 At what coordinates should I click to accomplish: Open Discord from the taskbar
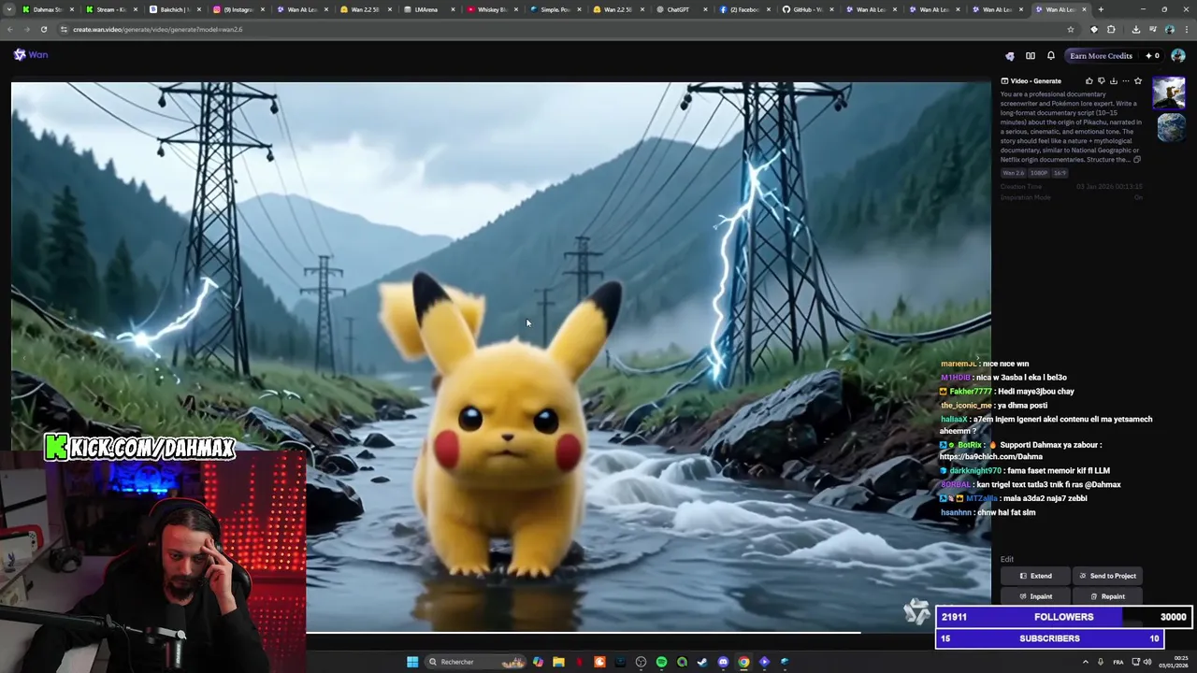tap(723, 662)
